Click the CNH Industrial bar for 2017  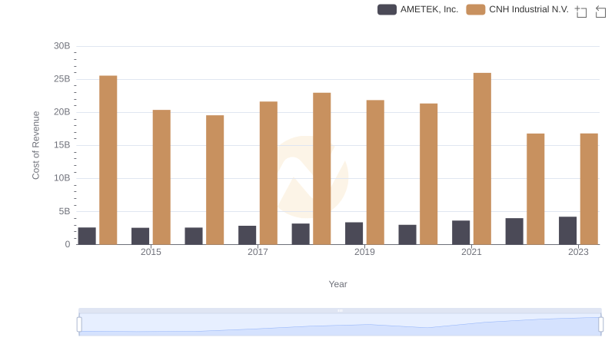tap(268, 173)
